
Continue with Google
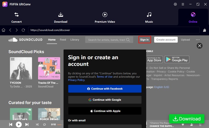105,100
